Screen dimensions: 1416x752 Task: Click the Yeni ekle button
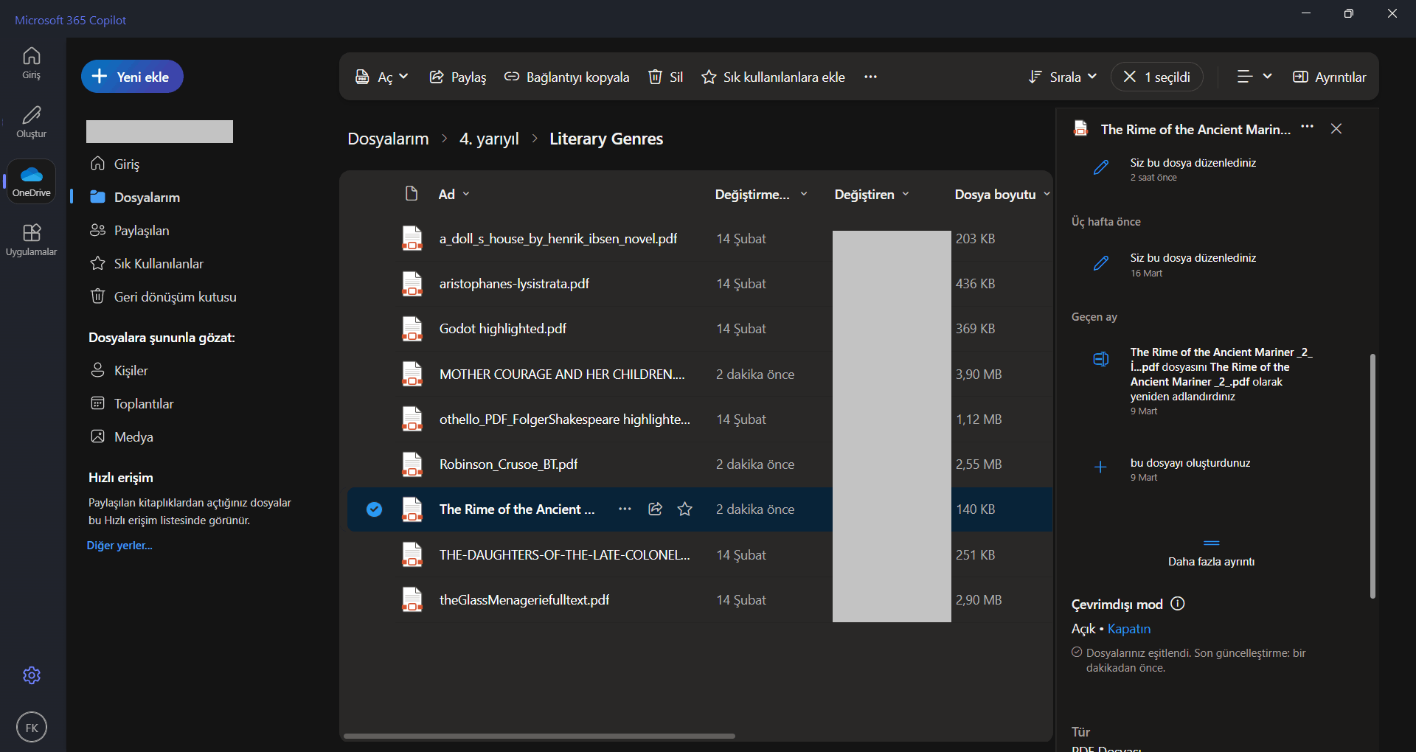tap(132, 77)
